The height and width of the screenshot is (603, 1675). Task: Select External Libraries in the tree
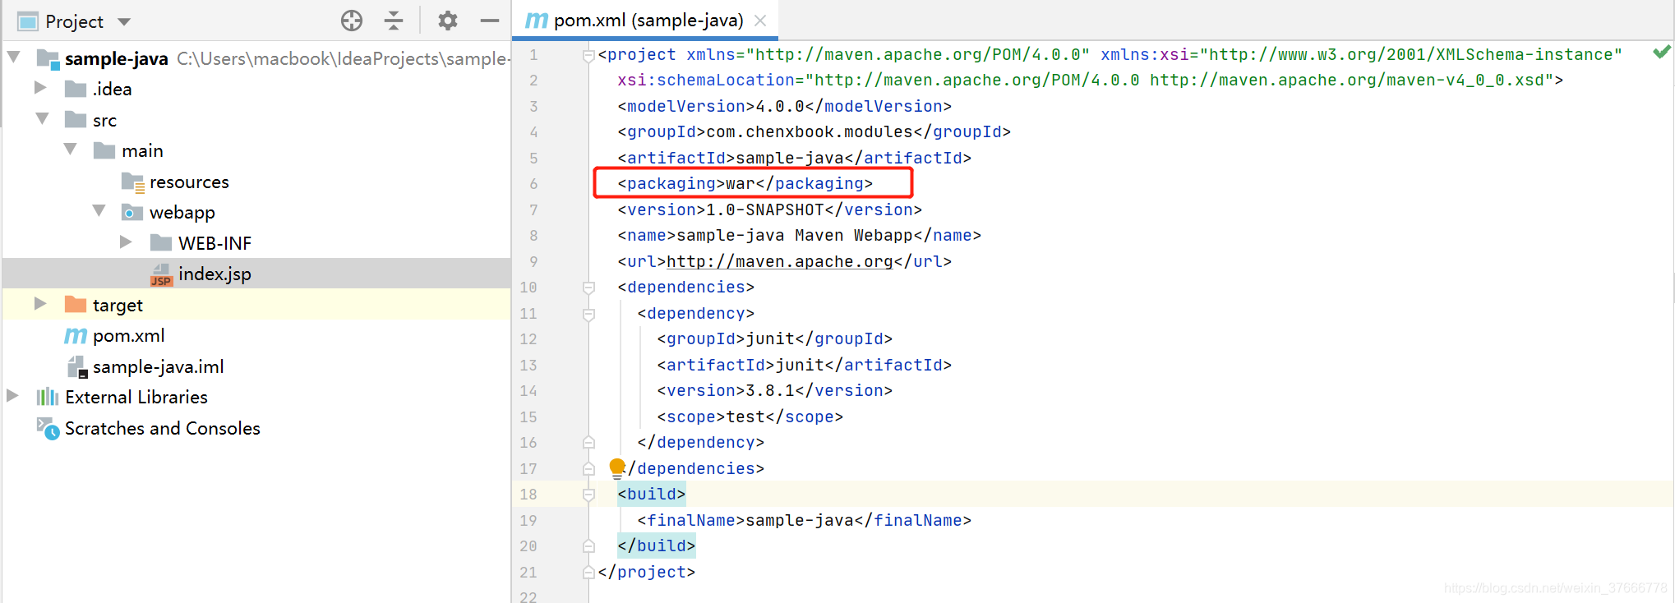coord(136,397)
